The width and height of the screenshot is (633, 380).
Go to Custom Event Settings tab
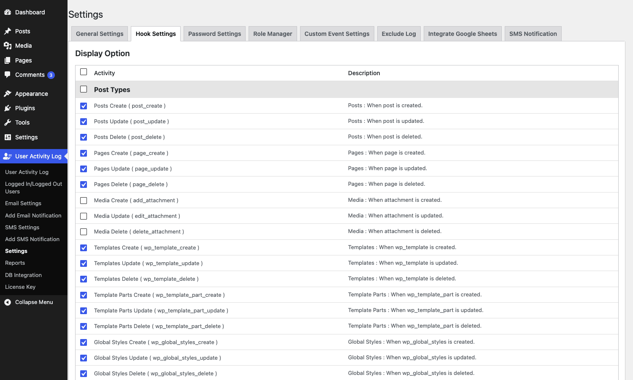click(337, 34)
